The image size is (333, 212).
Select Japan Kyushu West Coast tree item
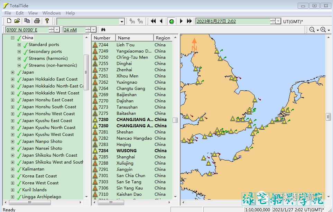[48, 135]
